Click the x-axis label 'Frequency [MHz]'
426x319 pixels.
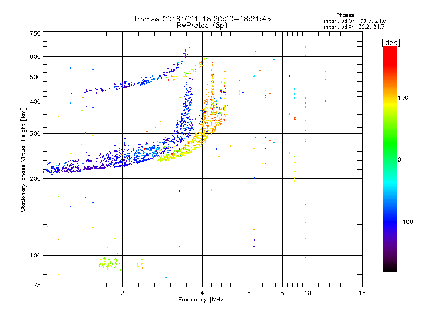tap(202, 300)
